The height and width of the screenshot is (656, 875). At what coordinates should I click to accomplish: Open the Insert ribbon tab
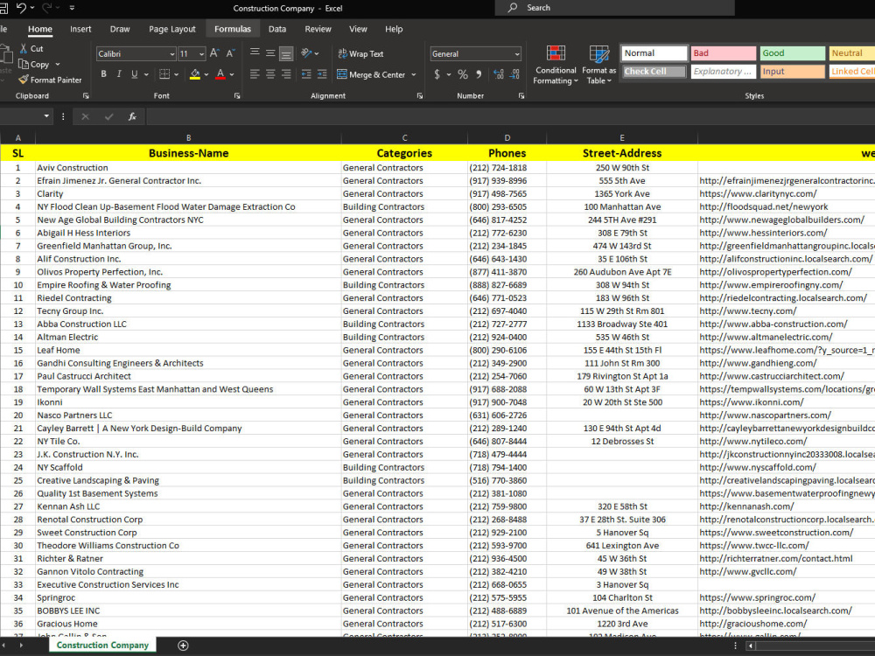click(x=80, y=29)
